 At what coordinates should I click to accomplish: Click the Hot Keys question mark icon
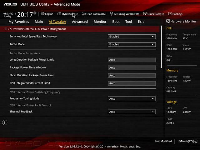pos(170,14)
